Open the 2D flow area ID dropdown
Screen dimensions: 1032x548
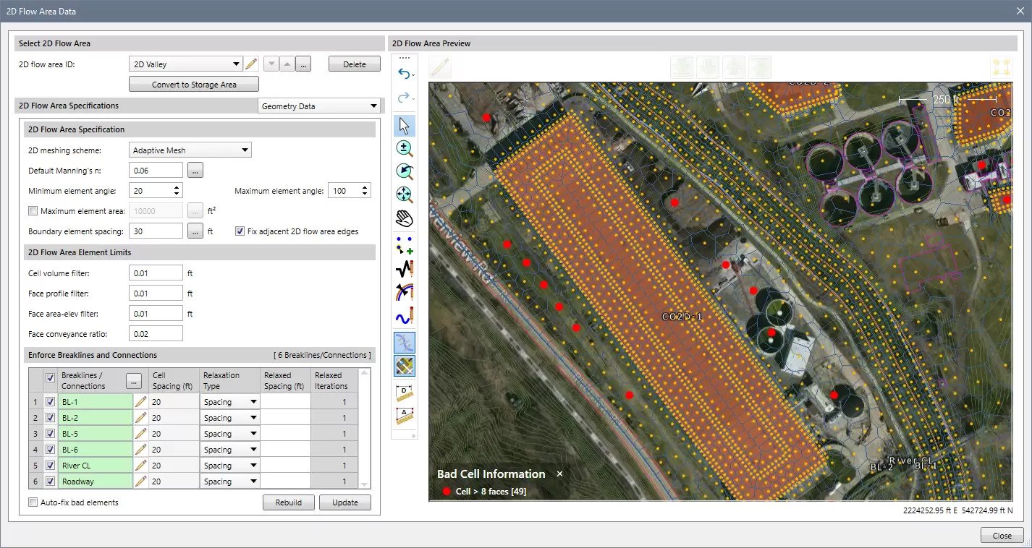pyautogui.click(x=236, y=64)
